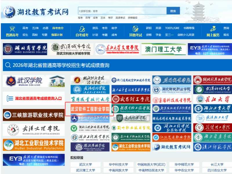Open 资讯 under 自考成考
Viewport: 232px width, 174px height.
click(x=95, y=28)
